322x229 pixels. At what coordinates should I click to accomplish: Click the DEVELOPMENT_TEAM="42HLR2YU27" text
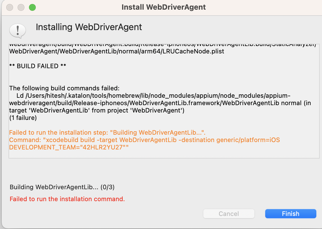pos(67,147)
